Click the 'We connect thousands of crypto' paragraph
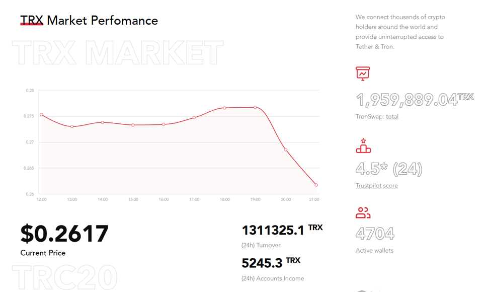The width and height of the screenshot is (489, 292). tap(400, 32)
